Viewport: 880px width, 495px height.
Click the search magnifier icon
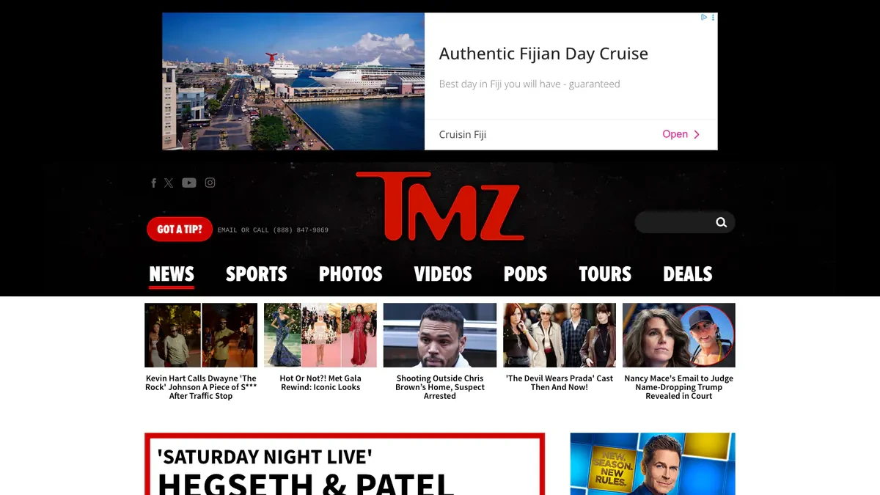[722, 222]
